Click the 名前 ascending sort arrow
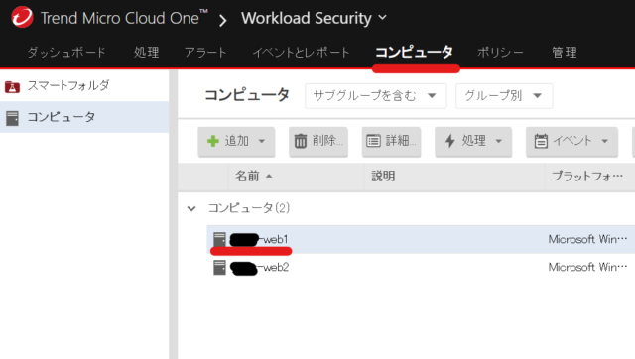Viewport: 635px width, 359px height. point(269,177)
